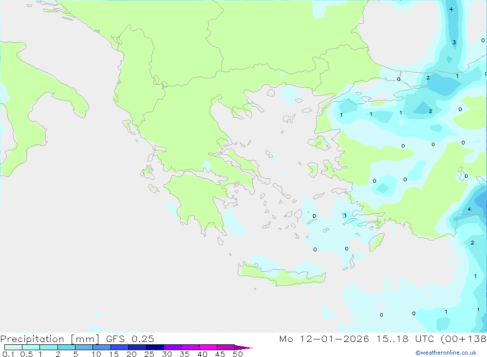
Task: Click the 35–40 mm legend color box
Action: [x=190, y=347]
